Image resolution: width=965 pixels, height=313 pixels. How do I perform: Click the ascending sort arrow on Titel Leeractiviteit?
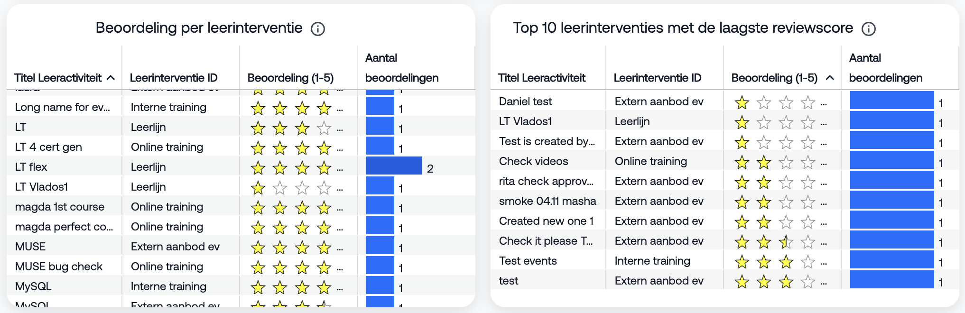111,78
